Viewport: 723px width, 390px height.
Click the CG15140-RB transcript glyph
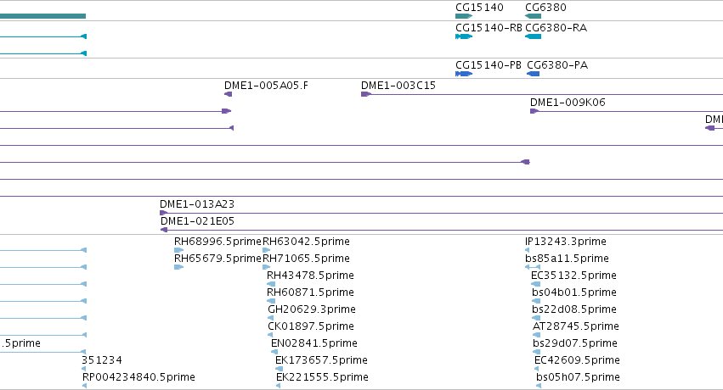464,36
